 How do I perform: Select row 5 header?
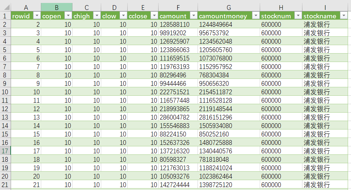(5, 50)
